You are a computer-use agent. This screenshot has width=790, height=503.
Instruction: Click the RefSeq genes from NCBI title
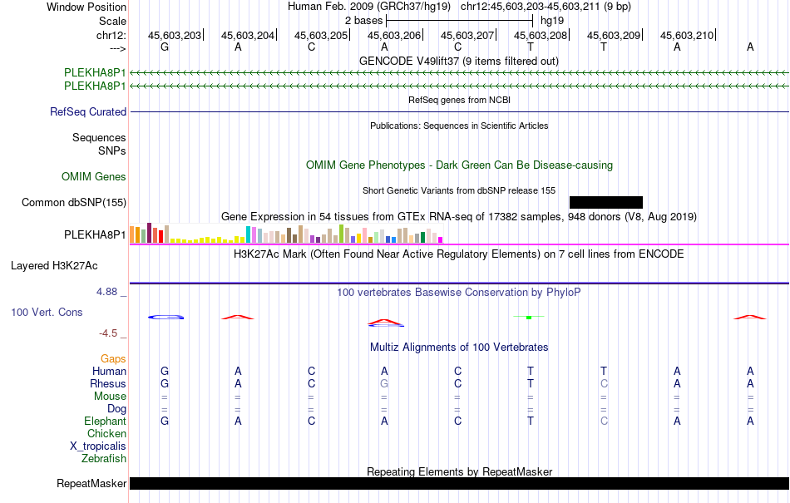point(459,100)
